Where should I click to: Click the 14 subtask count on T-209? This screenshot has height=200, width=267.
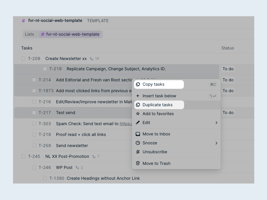point(97,59)
